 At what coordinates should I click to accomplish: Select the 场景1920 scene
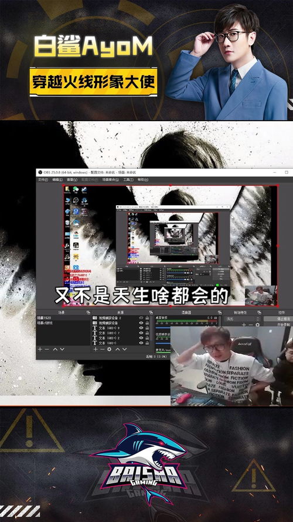point(63,318)
